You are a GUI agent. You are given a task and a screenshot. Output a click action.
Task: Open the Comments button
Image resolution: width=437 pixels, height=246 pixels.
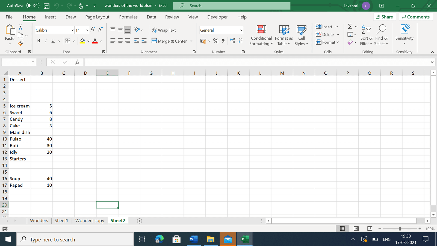coord(416,17)
